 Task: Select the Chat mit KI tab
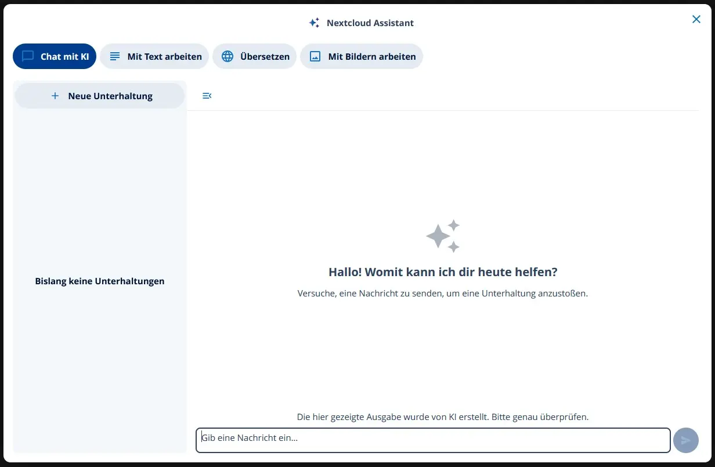click(54, 56)
